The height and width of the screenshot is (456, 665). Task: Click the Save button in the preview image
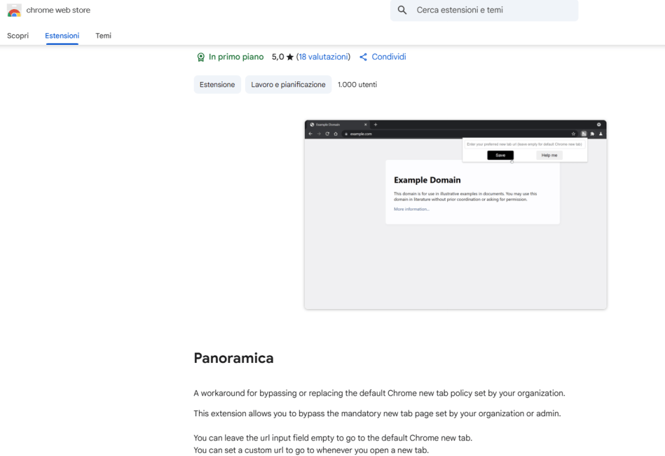coord(501,155)
